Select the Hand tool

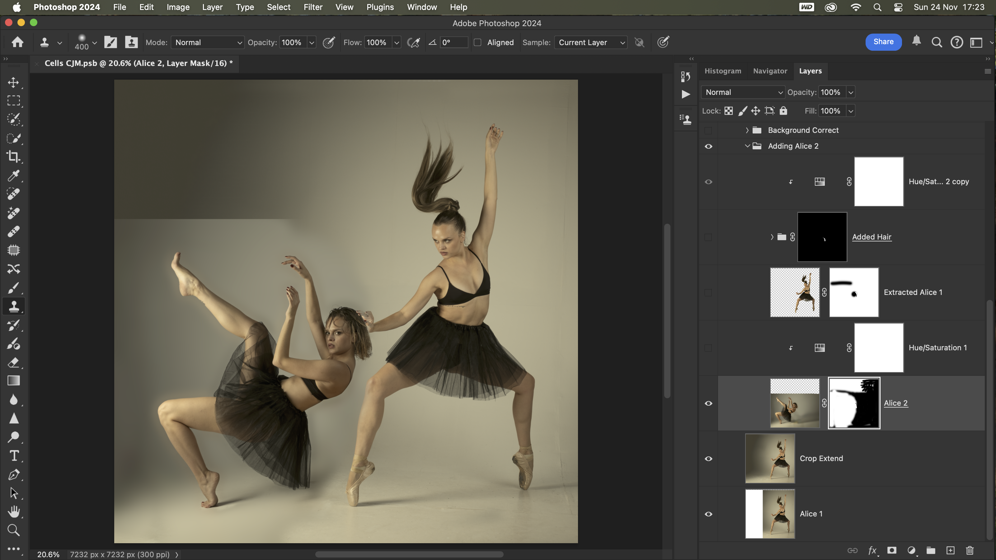coord(13,512)
